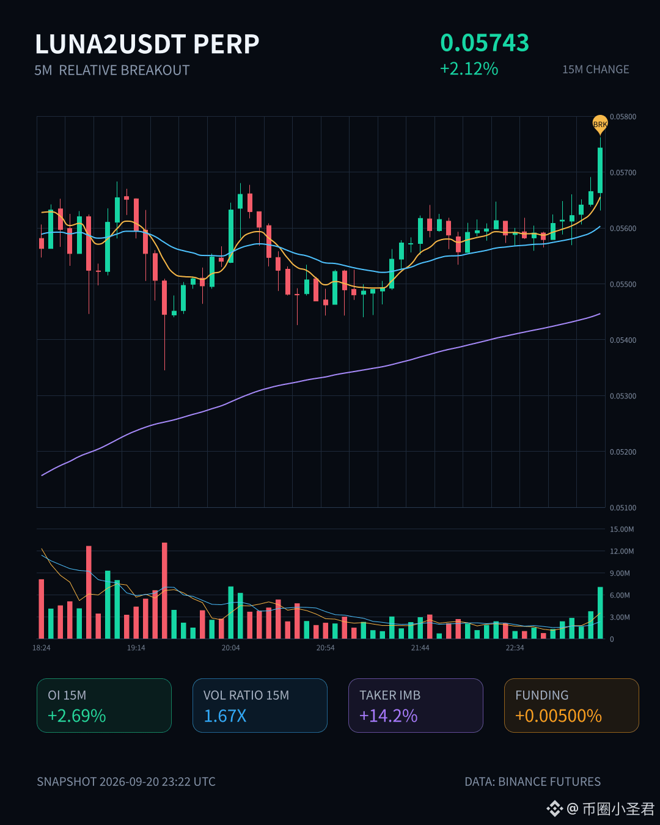Click the tallest red volume bar

[x=164, y=590]
